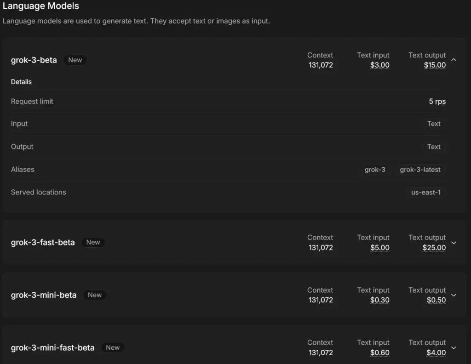The width and height of the screenshot is (471, 364).
Task: Click the us-east-1 served location tag
Action: tap(426, 193)
